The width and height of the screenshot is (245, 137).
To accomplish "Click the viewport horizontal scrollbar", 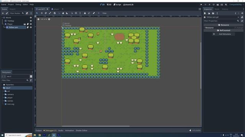I will tap(96, 126).
